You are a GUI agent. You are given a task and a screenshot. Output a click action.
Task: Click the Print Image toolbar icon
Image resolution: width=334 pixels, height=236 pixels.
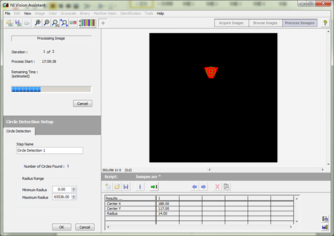(27, 23)
